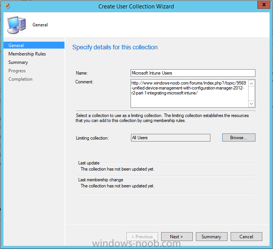
Task: Select General step in sidebar
Action: pos(34,45)
